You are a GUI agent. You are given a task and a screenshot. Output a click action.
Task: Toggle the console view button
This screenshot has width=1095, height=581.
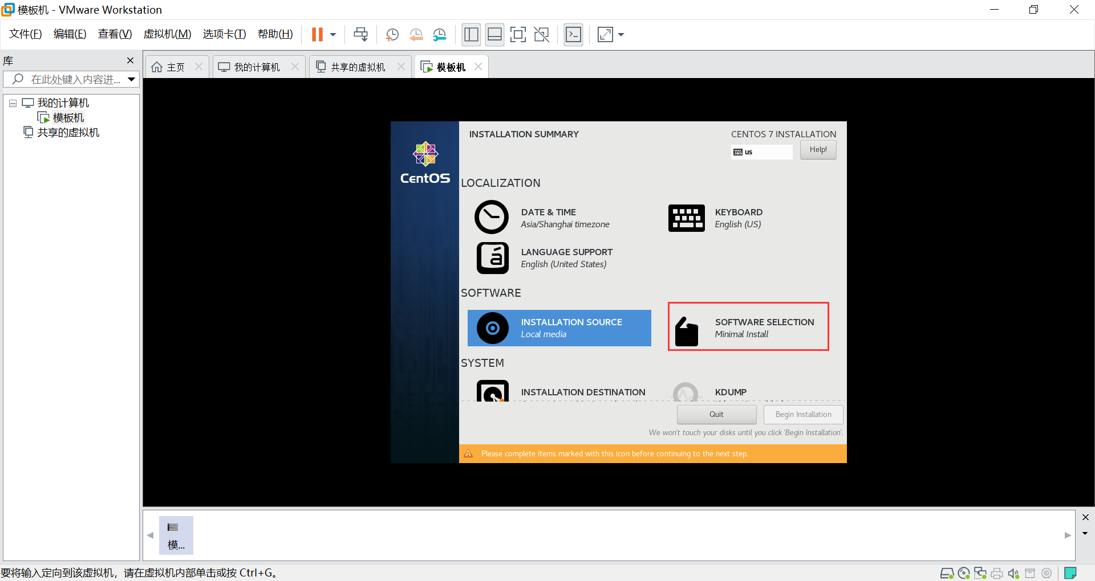click(x=573, y=35)
